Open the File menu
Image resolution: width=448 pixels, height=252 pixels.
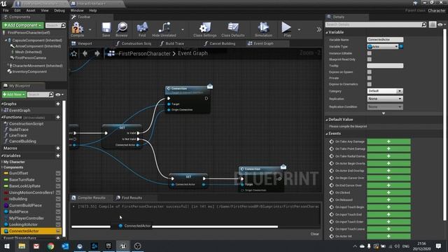(6, 10)
